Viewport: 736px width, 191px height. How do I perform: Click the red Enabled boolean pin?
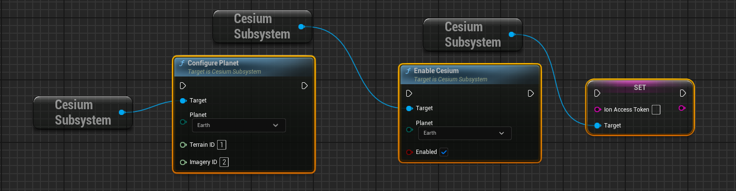[409, 152]
